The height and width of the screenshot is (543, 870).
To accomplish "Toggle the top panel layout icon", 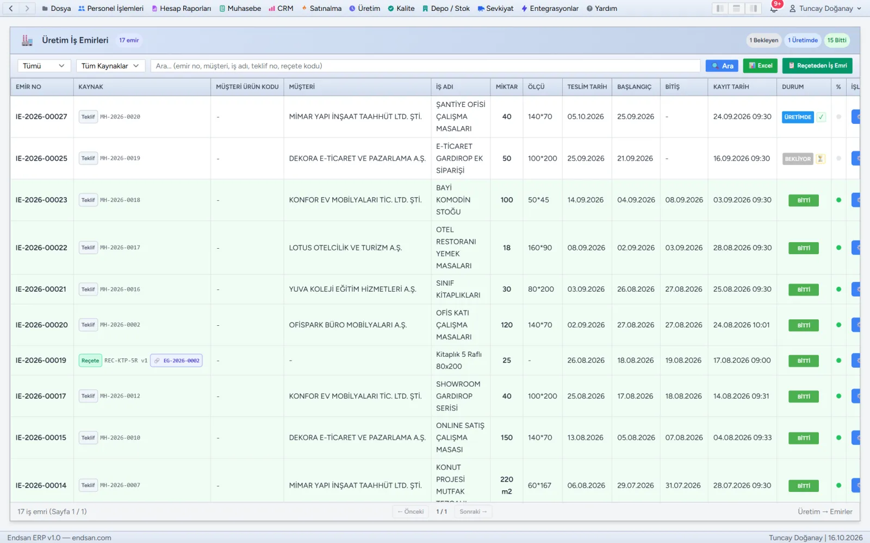I will 737,8.
